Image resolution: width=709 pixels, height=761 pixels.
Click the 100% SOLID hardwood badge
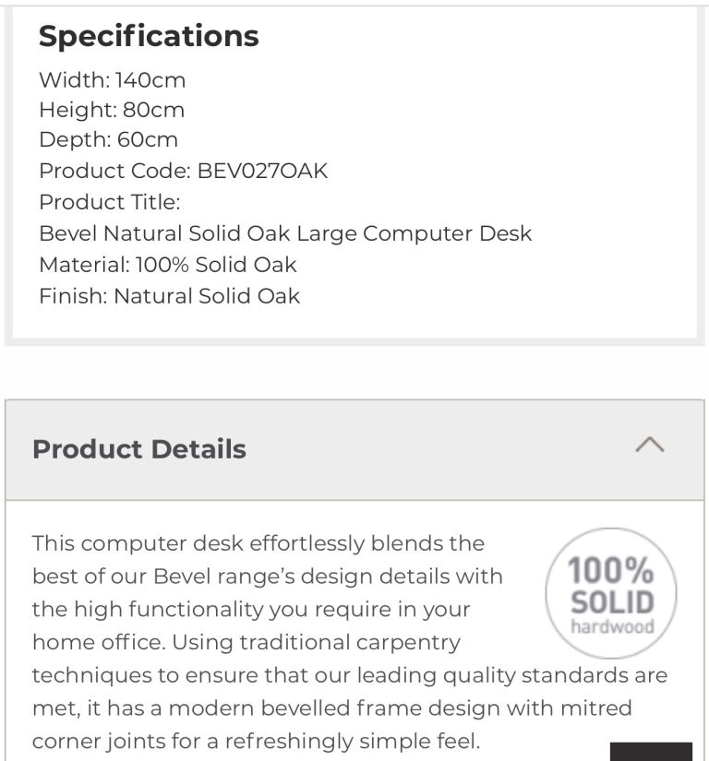point(611,593)
